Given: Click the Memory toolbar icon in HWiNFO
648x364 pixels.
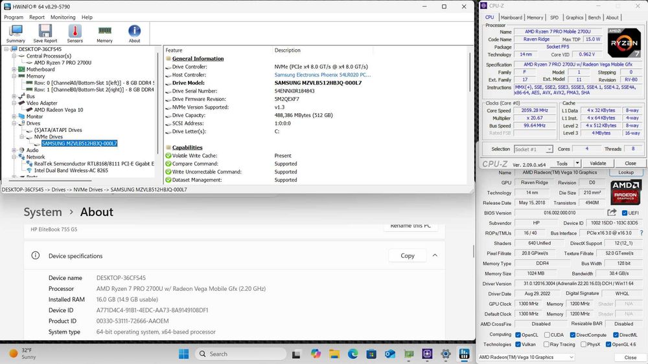Looking at the screenshot, I should 104,34.
